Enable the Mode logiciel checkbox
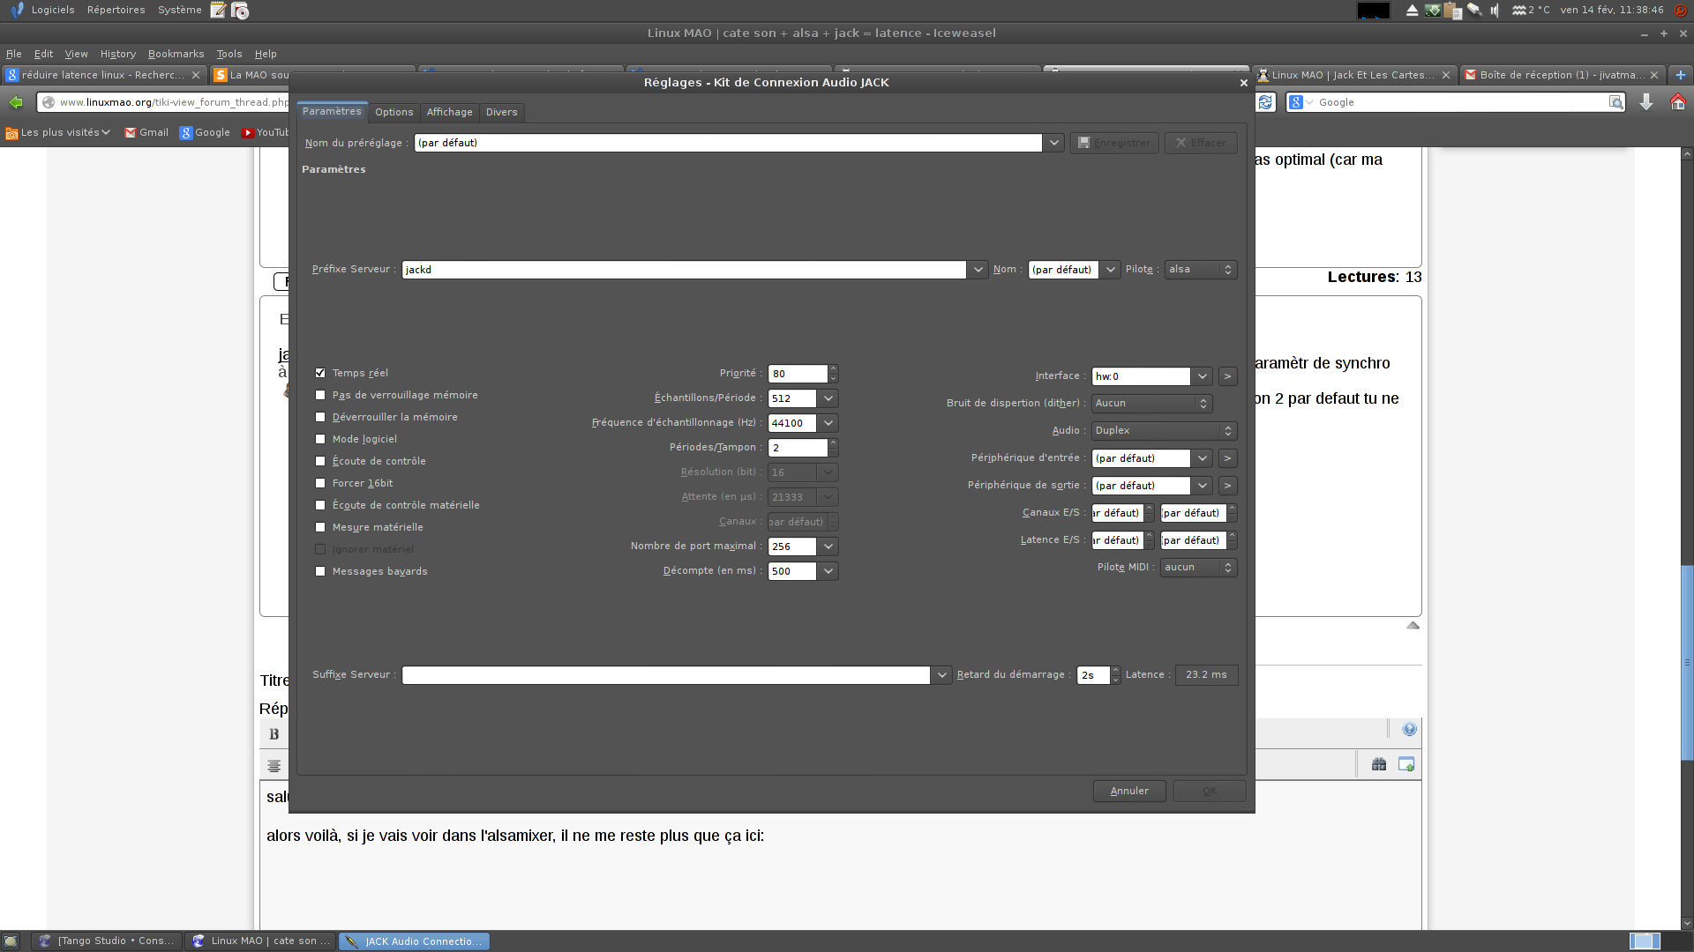 [x=320, y=439]
